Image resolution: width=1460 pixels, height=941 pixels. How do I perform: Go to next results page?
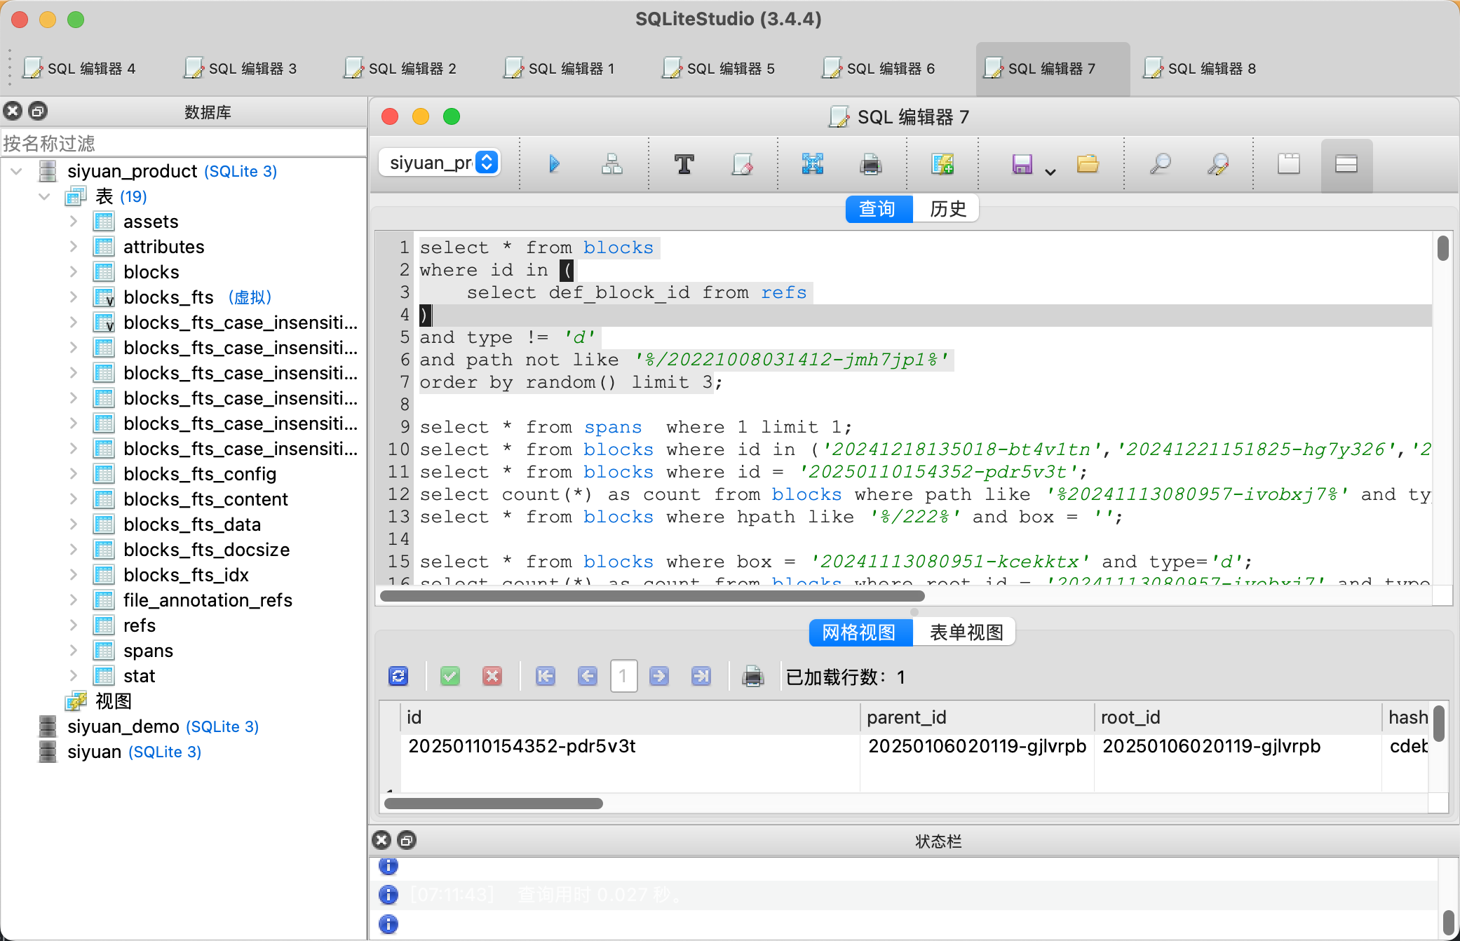click(x=659, y=677)
